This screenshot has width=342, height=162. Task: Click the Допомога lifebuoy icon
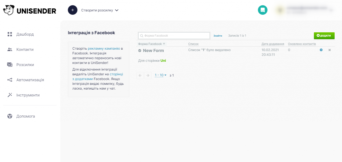[x=10, y=116]
